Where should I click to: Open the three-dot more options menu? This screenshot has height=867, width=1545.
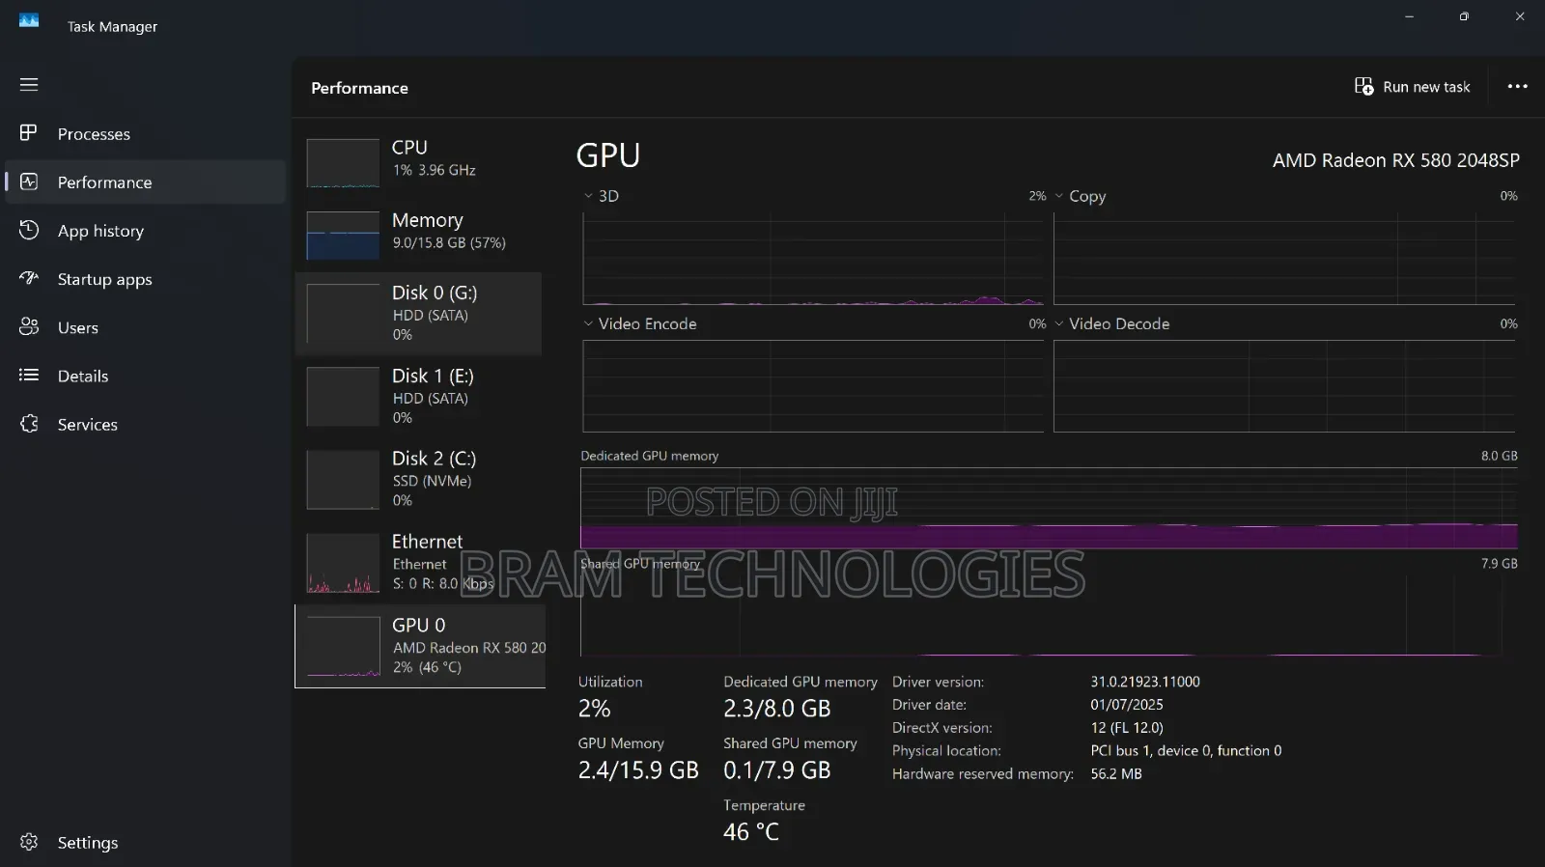pos(1517,86)
